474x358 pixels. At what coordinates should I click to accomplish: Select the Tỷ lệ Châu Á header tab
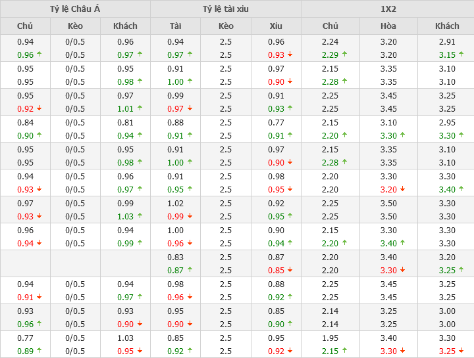(75, 9)
